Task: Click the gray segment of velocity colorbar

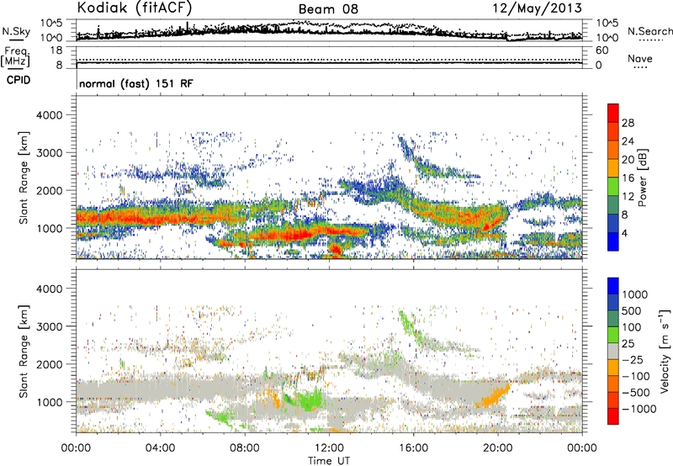Action: (x=613, y=352)
